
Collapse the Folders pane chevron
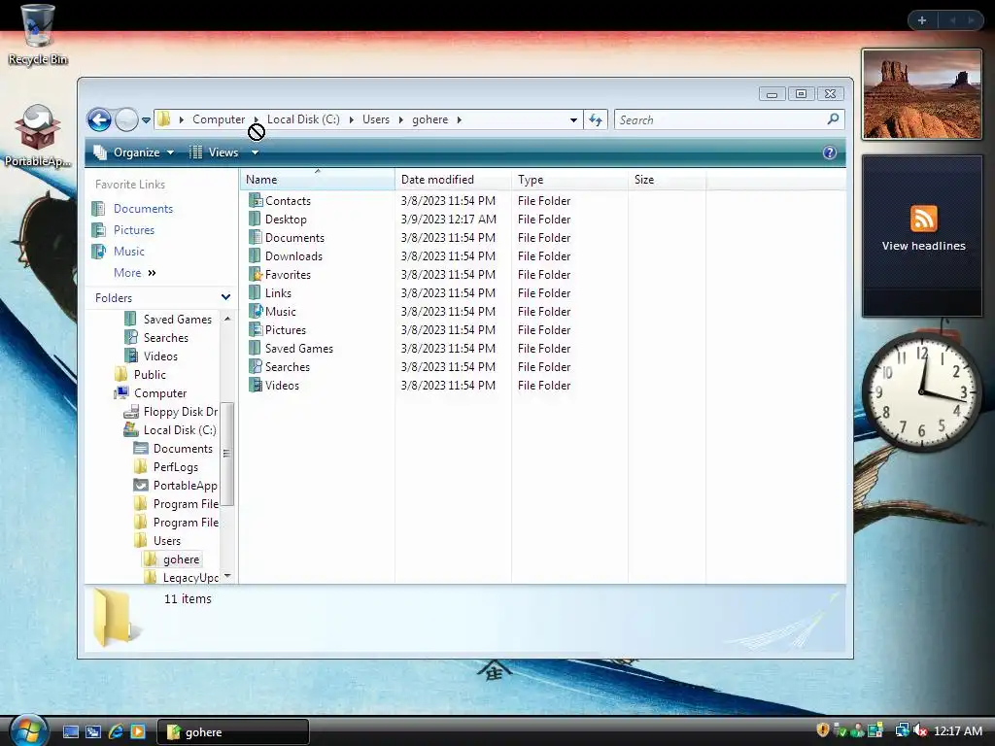coord(225,297)
